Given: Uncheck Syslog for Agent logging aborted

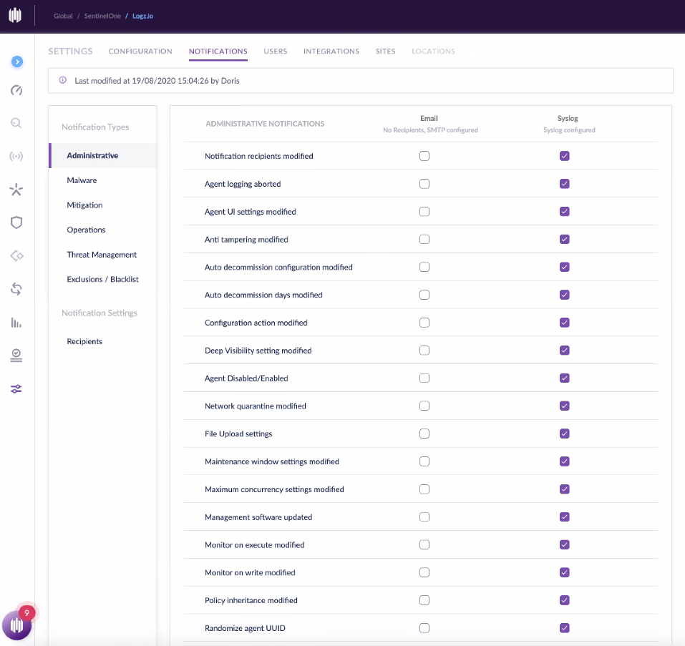Looking at the screenshot, I should (x=565, y=184).
